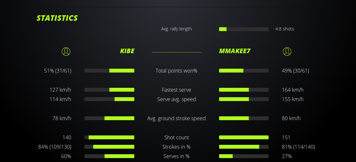
Task: Click MMAKEE7's Fastest serve bar
Action: pyautogui.click(x=244, y=90)
